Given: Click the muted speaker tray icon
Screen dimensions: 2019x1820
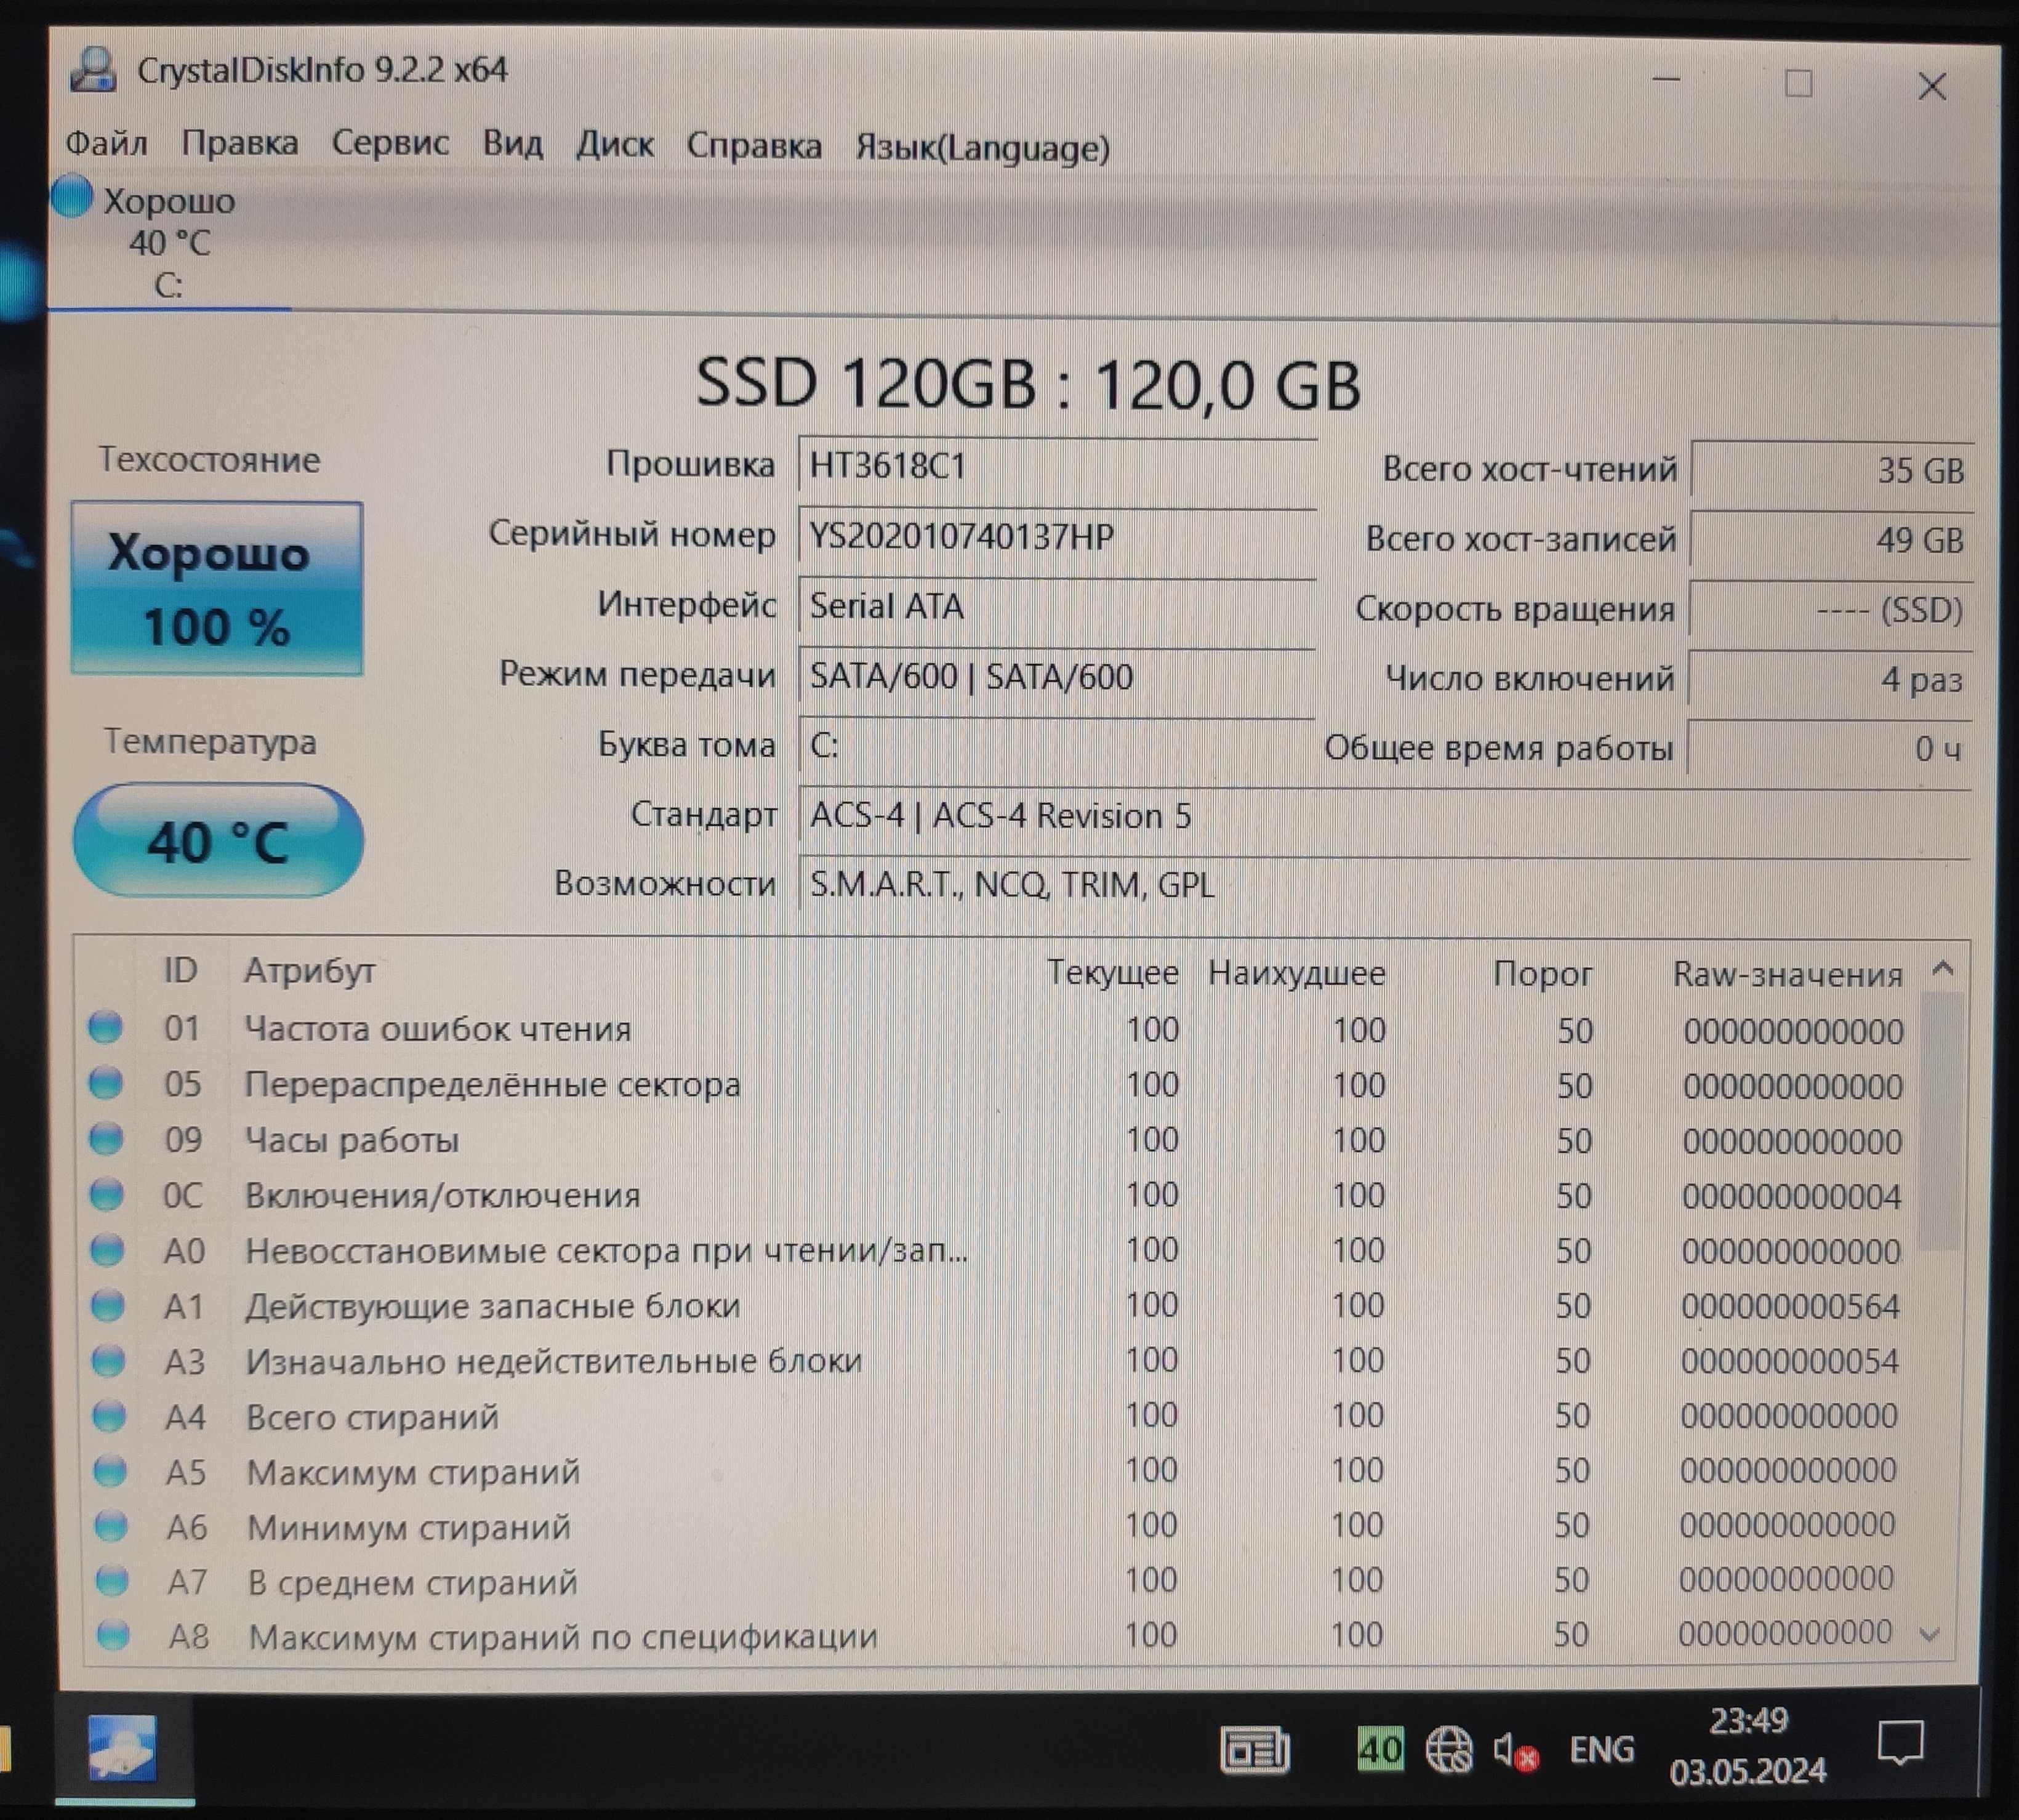Looking at the screenshot, I should tap(1515, 1751).
